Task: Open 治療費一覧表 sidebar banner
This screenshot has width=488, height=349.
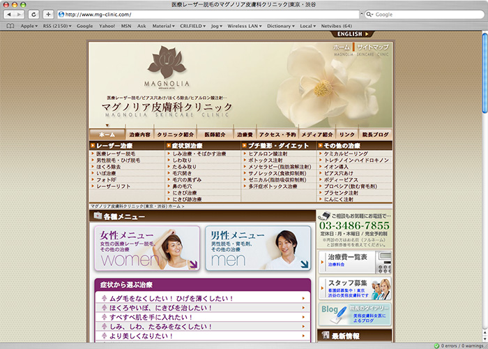Action: [x=355, y=262]
